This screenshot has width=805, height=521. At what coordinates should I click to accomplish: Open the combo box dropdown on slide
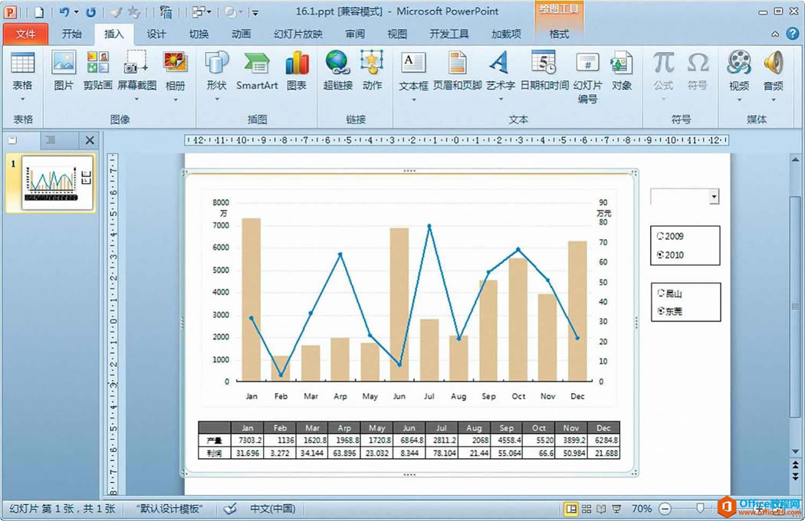click(715, 197)
